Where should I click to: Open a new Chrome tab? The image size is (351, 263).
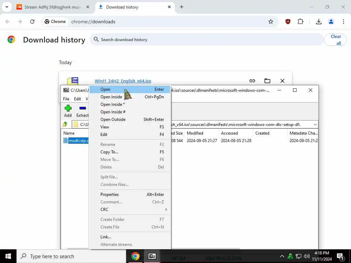click(182, 7)
